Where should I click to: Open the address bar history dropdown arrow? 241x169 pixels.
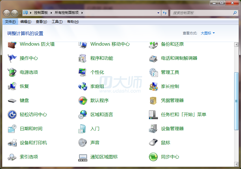click(x=158, y=13)
